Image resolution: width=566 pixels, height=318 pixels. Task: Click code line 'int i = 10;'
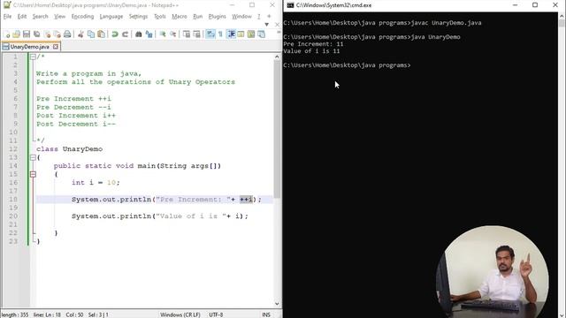[96, 183]
